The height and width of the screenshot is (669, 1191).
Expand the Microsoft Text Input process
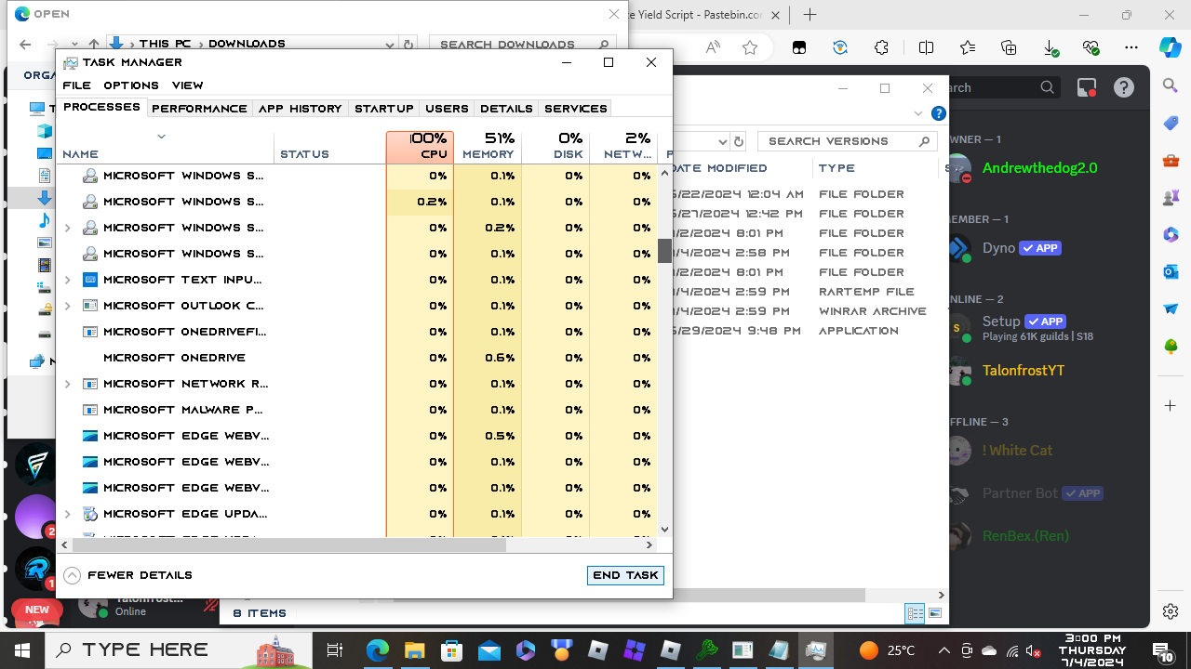[x=68, y=280]
